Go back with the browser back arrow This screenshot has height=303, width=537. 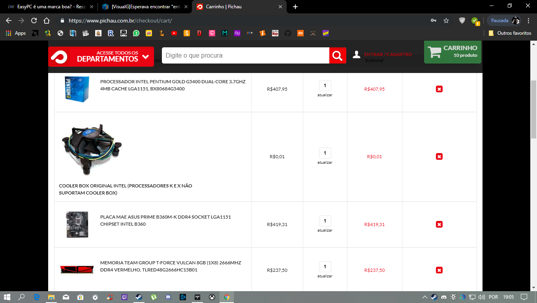pyautogui.click(x=9, y=21)
